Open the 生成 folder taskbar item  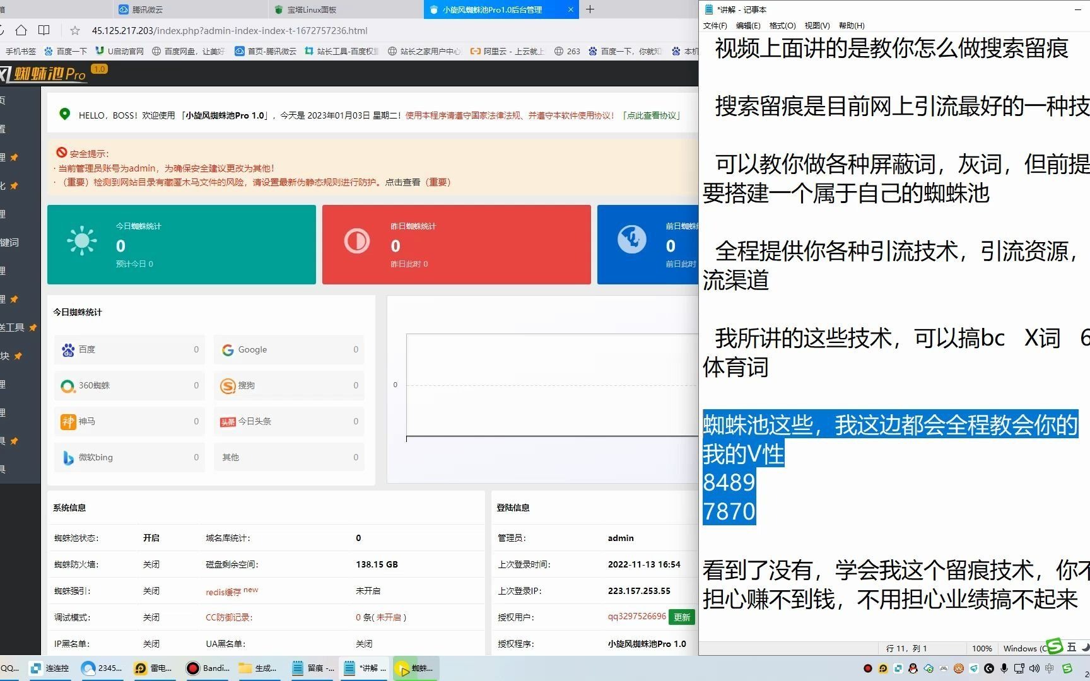point(259,668)
